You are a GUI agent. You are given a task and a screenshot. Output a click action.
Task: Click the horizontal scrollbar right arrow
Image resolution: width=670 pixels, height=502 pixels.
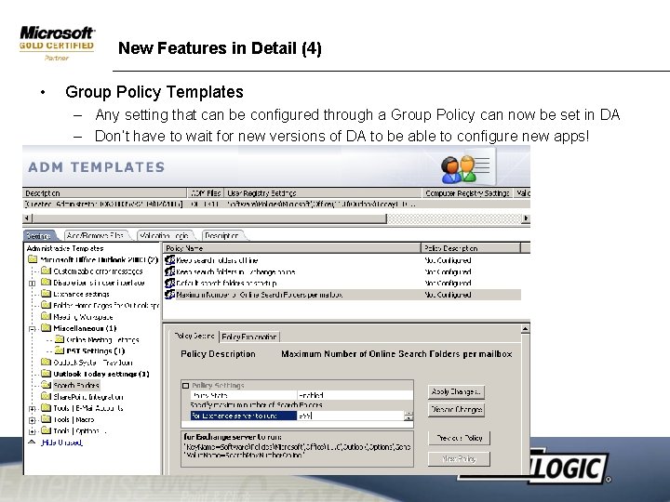click(x=526, y=218)
